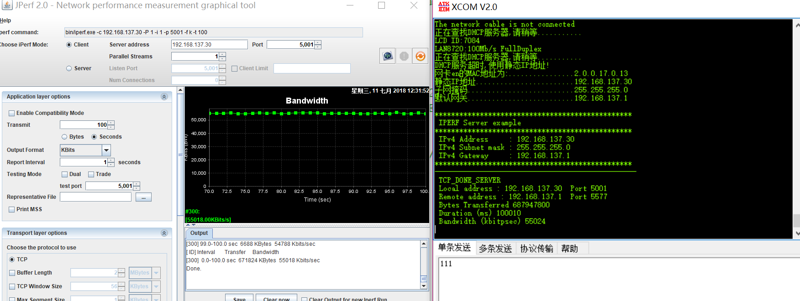Click the Parallel Streams stepper arrows
800x301 pixels.
222,57
